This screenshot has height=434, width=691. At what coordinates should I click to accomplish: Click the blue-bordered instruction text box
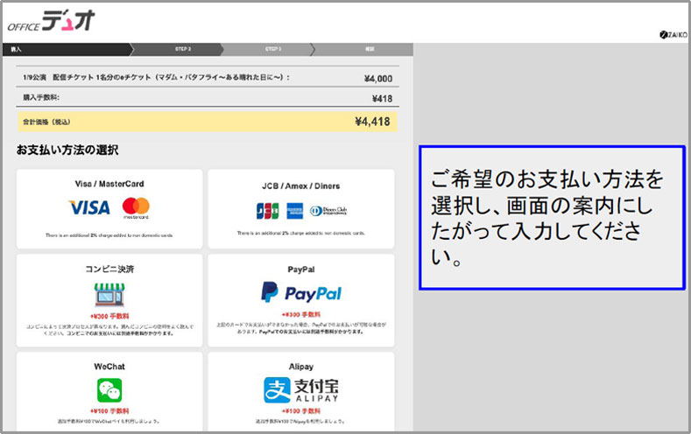point(551,217)
